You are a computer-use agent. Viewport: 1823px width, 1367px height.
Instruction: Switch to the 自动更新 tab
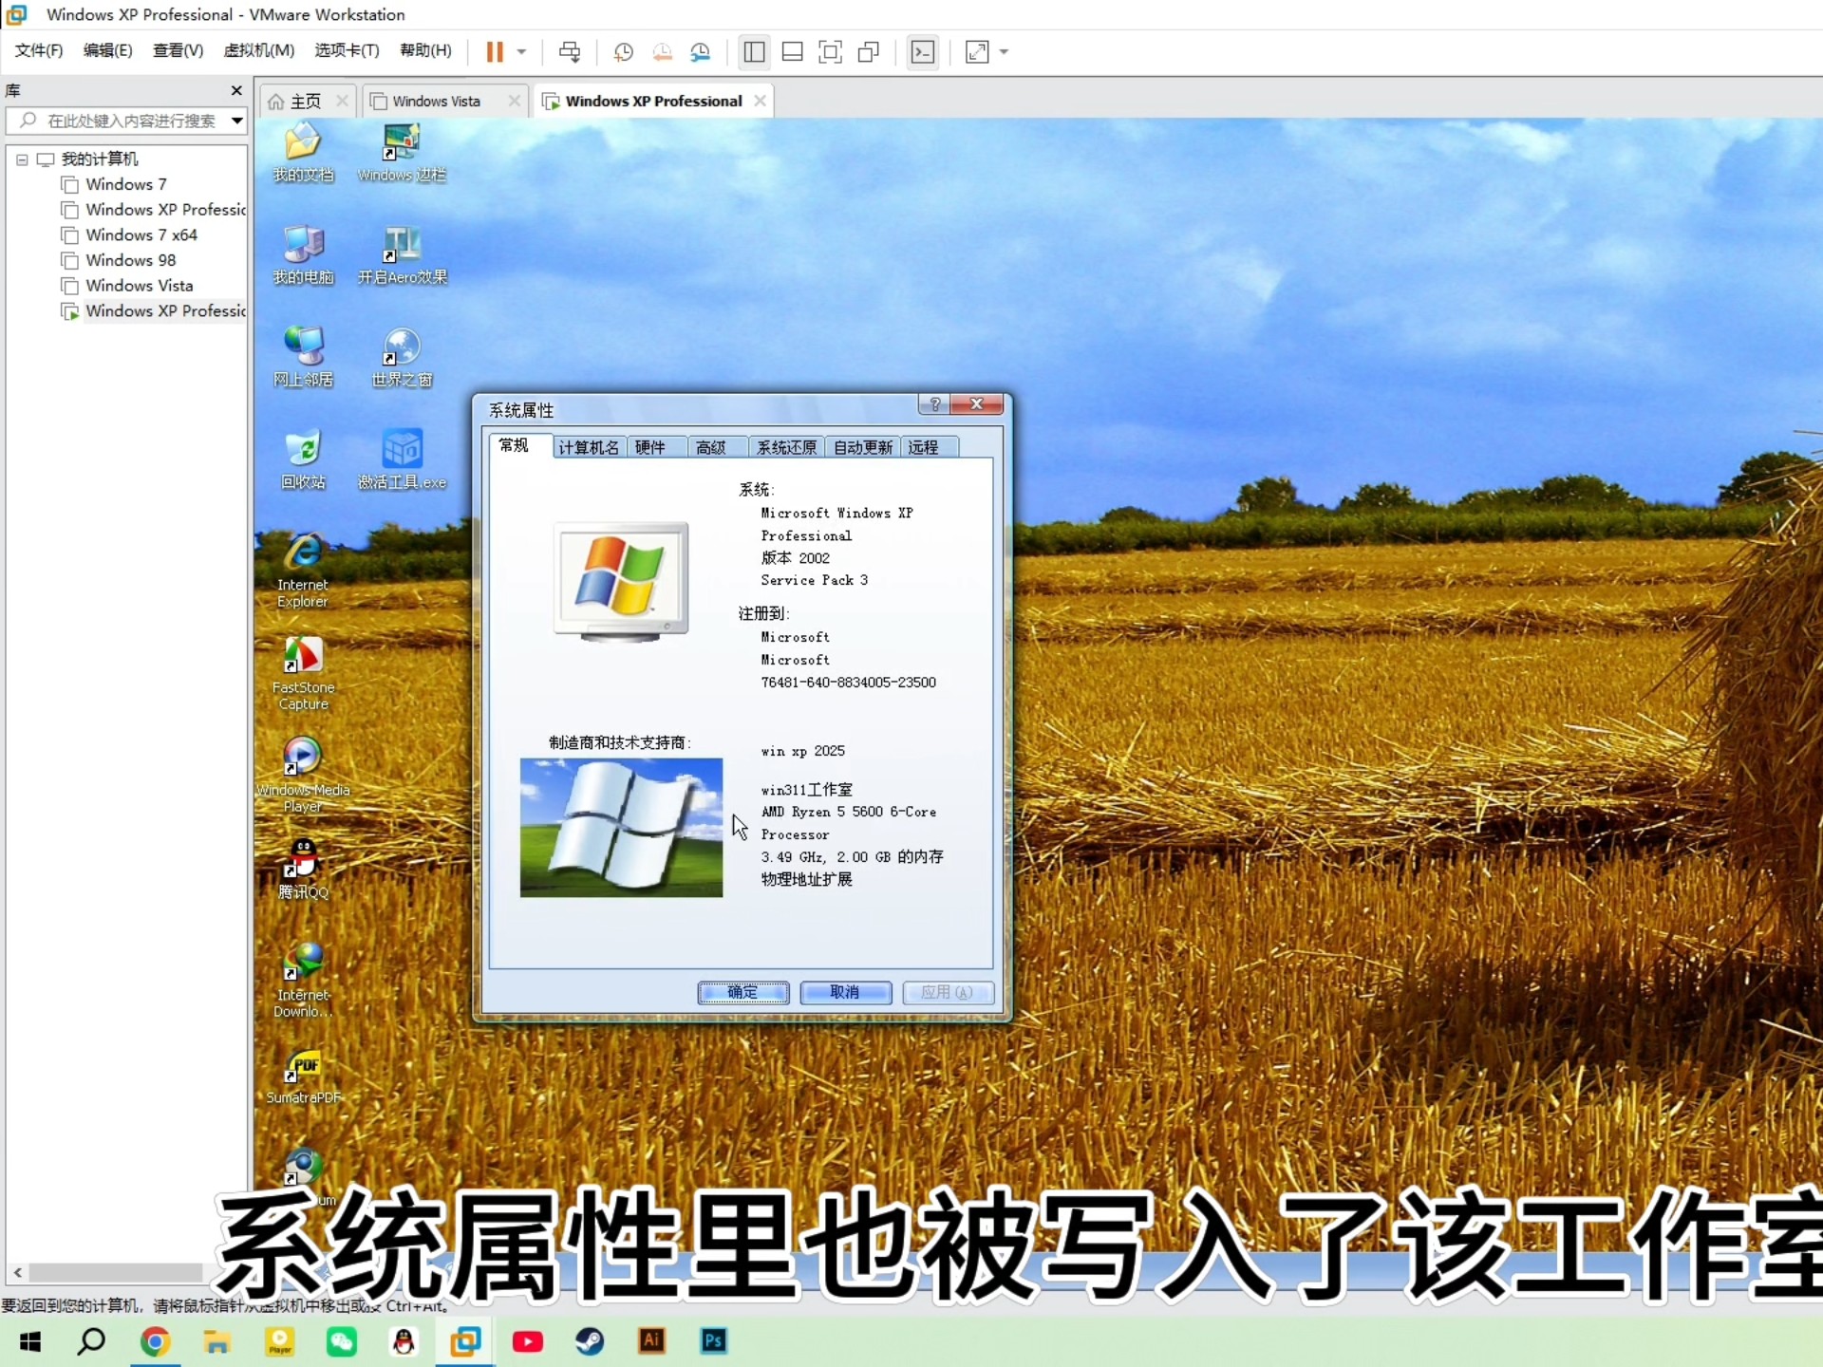[x=863, y=447]
